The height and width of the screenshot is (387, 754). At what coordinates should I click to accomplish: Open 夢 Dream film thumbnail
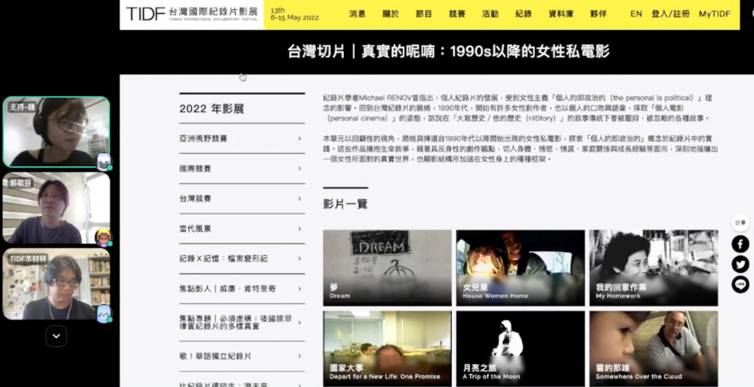click(x=387, y=268)
